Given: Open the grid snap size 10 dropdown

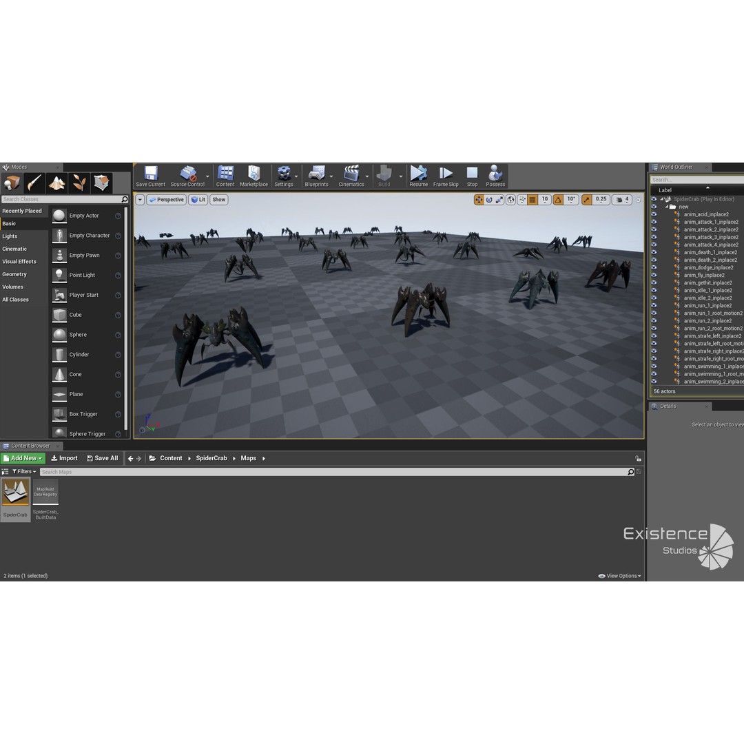Looking at the screenshot, I should pos(545,200).
